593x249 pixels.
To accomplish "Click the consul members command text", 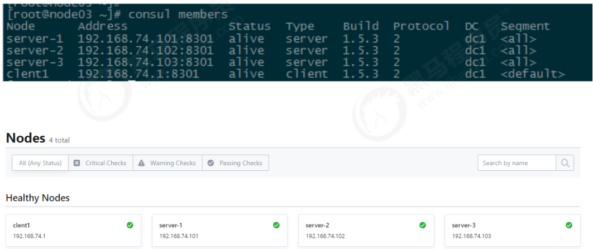I will (x=178, y=15).
